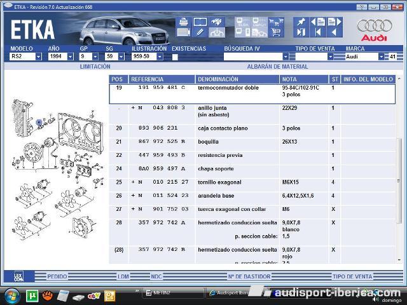Click the LDM button in bottom bar
407x305 pixels.
click(x=123, y=276)
